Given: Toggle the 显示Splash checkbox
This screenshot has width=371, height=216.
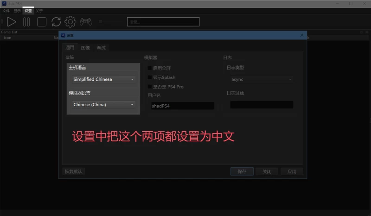Looking at the screenshot, I should 149,77.
